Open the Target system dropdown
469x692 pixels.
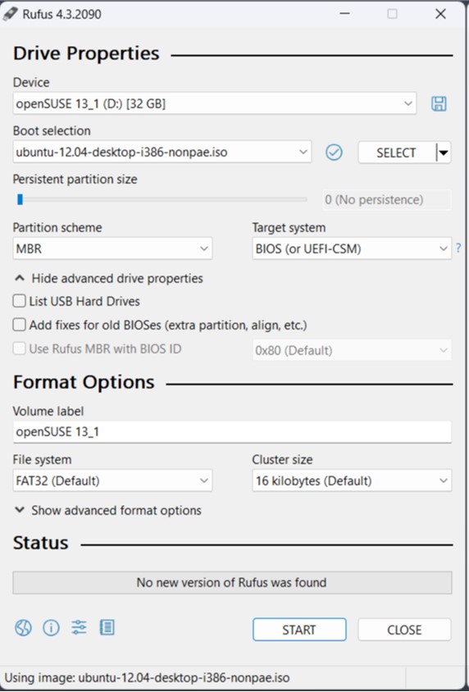pos(352,248)
